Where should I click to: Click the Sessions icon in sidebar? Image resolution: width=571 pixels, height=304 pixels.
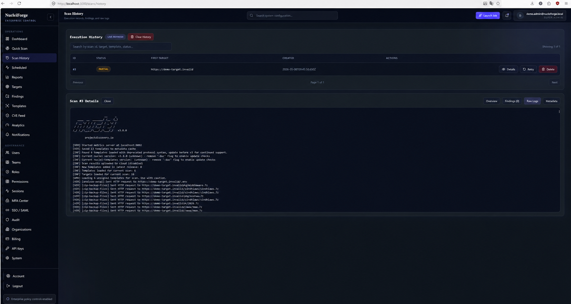click(7, 191)
